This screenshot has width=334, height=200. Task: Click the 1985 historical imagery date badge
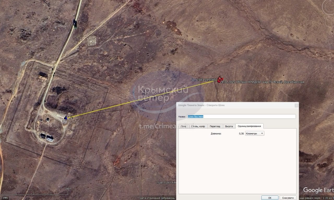point(5,198)
